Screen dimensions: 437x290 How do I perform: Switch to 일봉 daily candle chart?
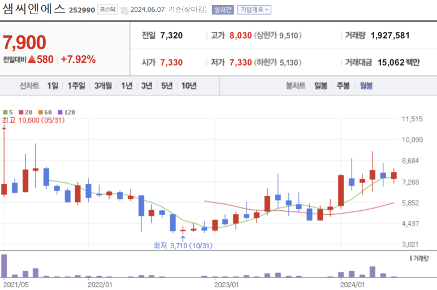(321, 85)
